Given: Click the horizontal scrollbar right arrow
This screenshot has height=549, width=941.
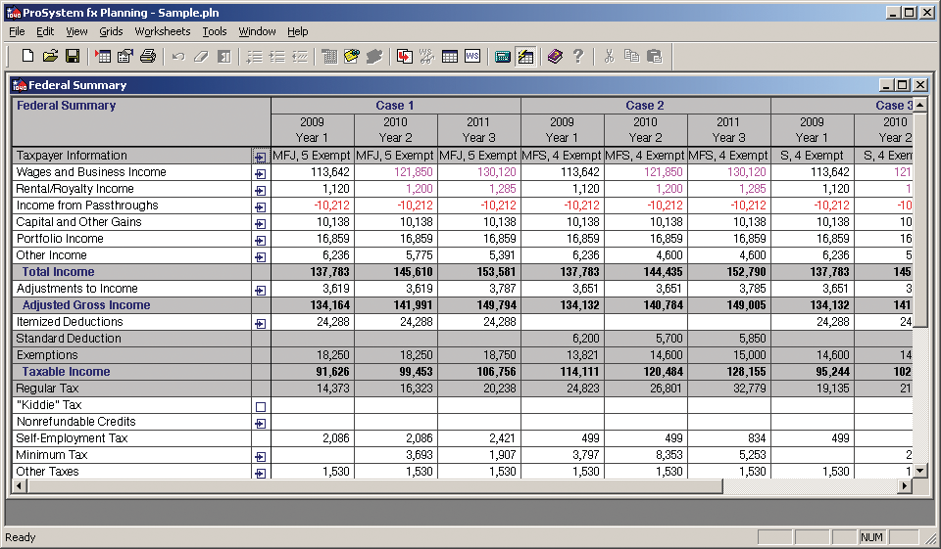Looking at the screenshot, I should tap(905, 486).
